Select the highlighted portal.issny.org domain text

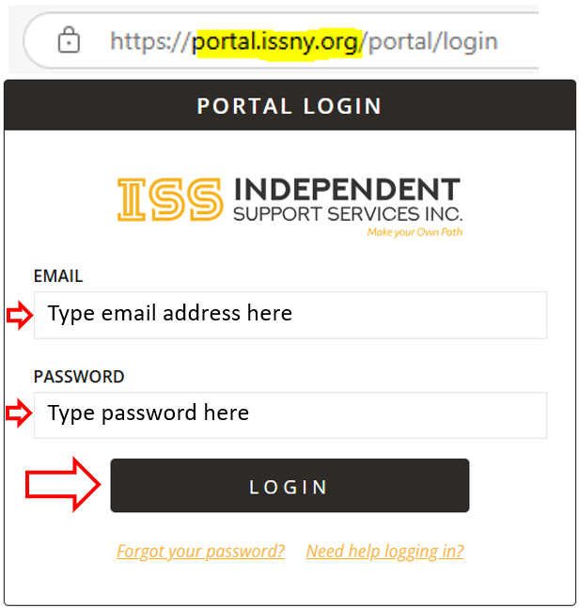[275, 42]
